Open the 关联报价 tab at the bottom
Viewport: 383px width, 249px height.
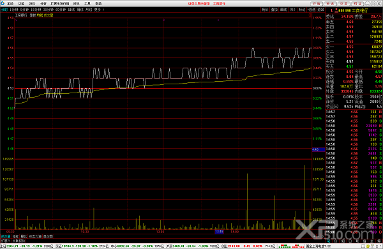(19, 241)
